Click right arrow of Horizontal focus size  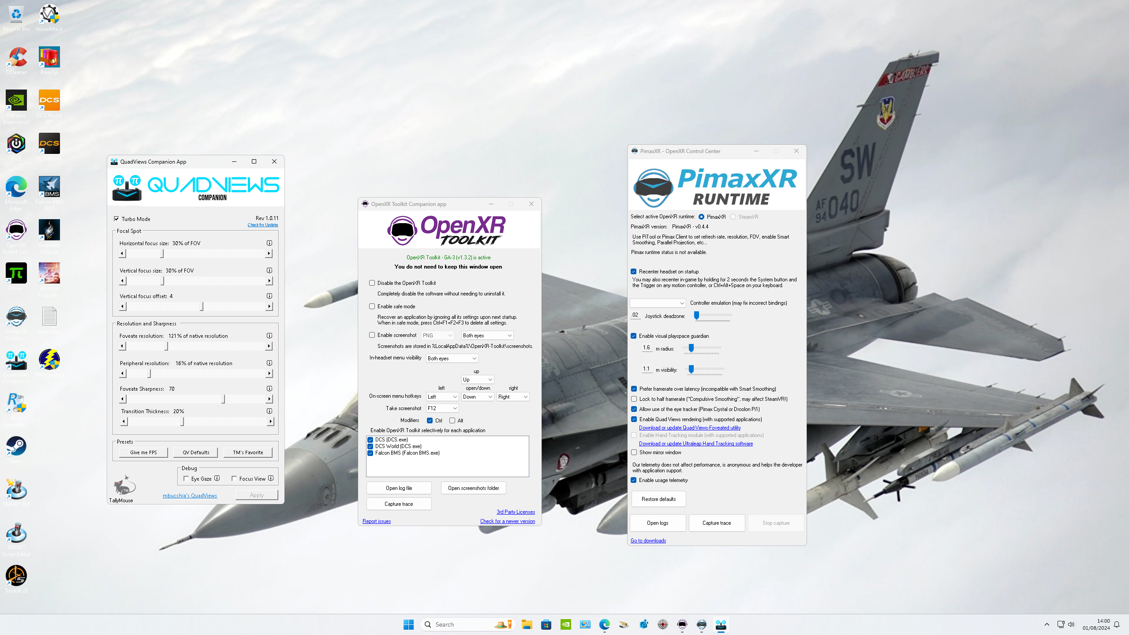pos(269,254)
